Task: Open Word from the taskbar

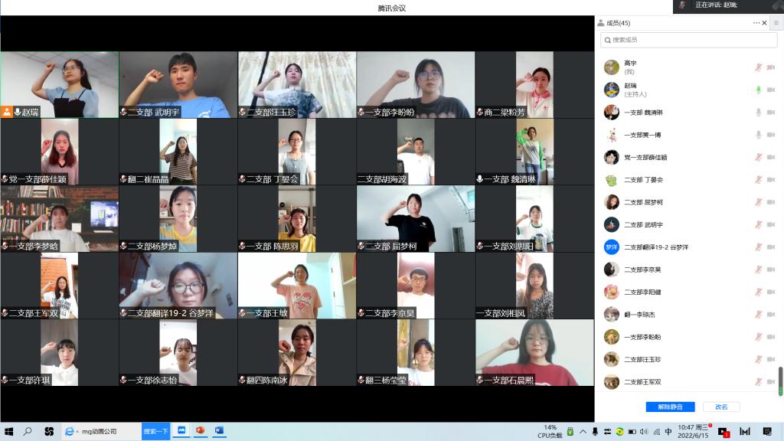Action: (x=219, y=431)
